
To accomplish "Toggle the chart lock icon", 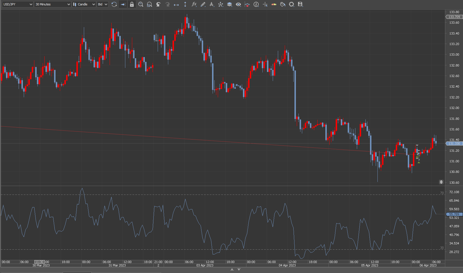I will (x=132, y=4).
